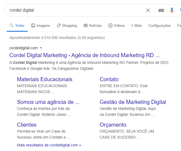Click the Imagens tab picture icon
The width and height of the screenshot is (181, 151).
(x=33, y=25)
